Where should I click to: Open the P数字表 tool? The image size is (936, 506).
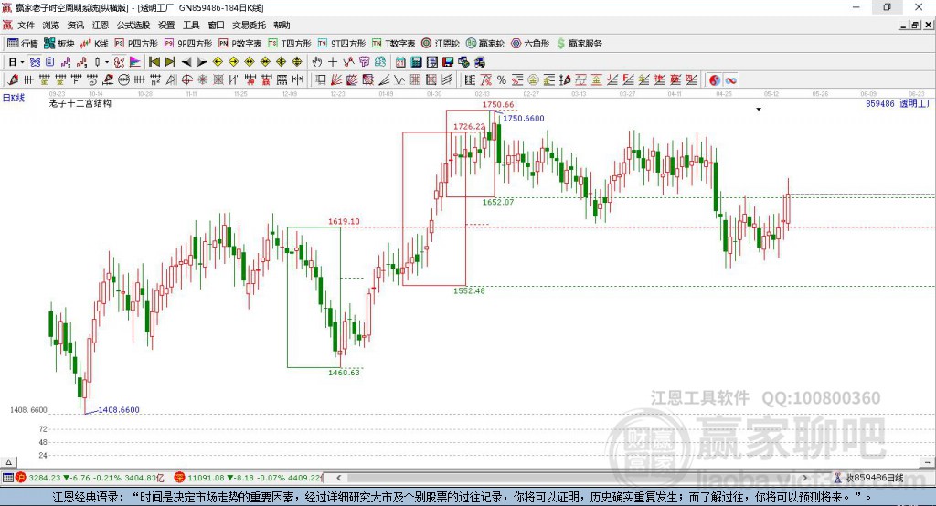(x=240, y=44)
